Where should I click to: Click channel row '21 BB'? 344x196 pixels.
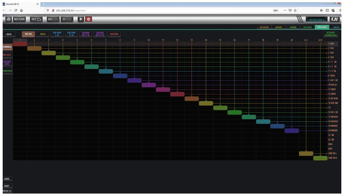tap(333, 135)
